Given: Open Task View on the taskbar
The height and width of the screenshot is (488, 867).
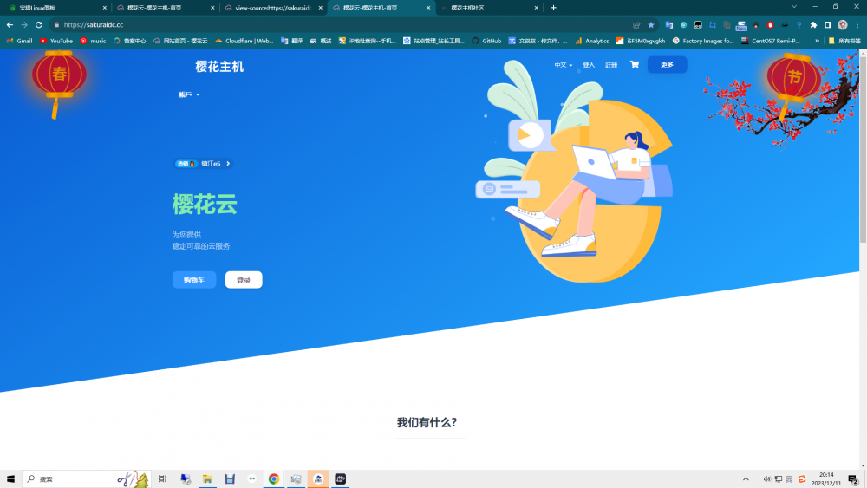Looking at the screenshot, I should pos(163,479).
